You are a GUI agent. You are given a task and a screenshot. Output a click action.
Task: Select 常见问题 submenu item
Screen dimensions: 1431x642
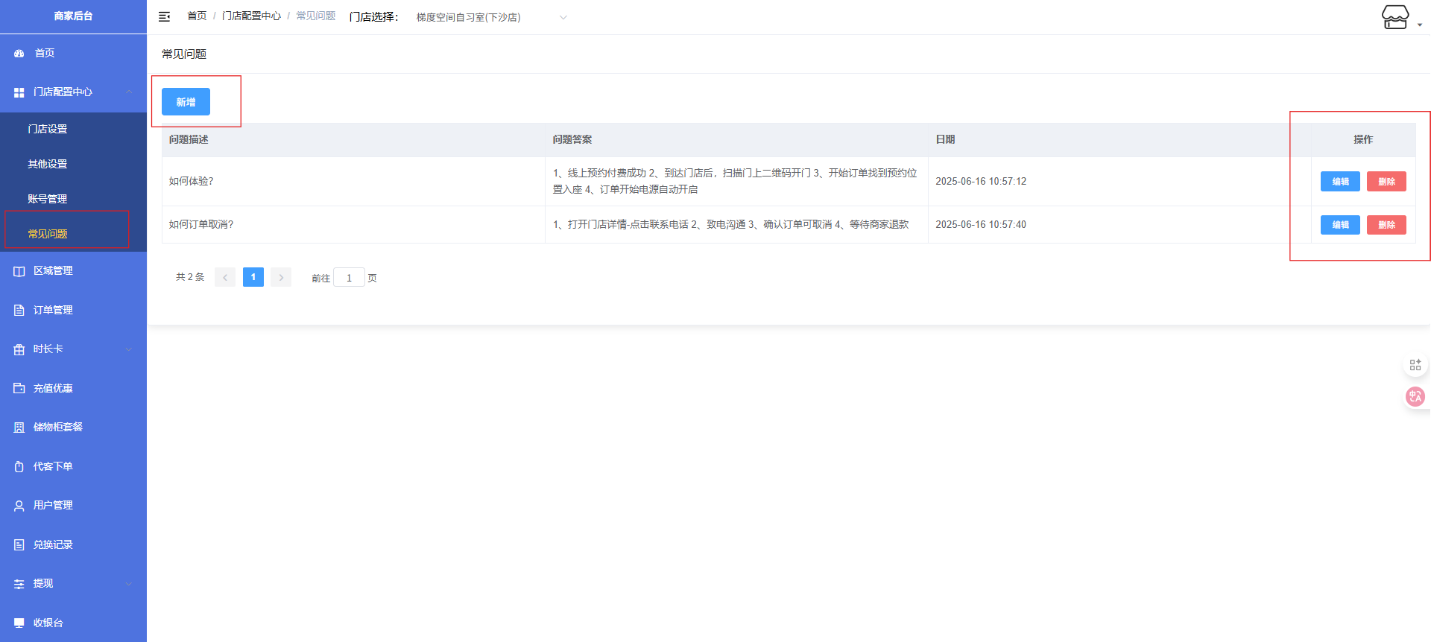(x=73, y=235)
